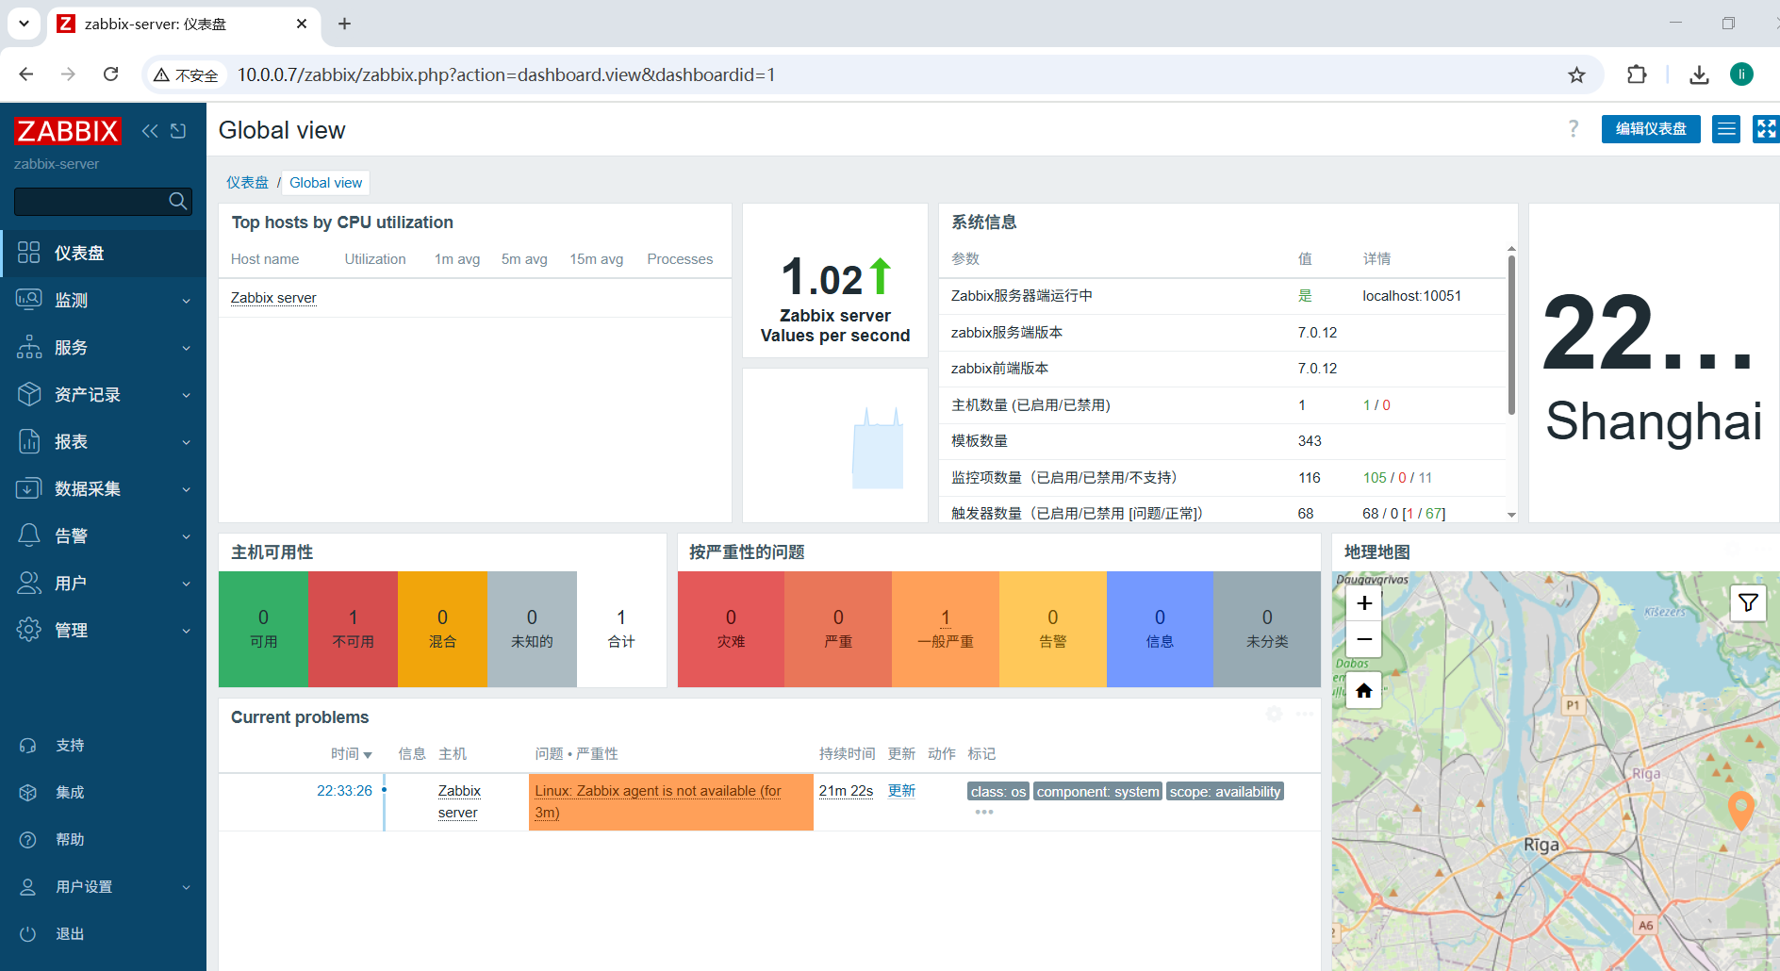Open the browser extensions puzzle icon
Screen dimensions: 1780x971
(1637, 74)
